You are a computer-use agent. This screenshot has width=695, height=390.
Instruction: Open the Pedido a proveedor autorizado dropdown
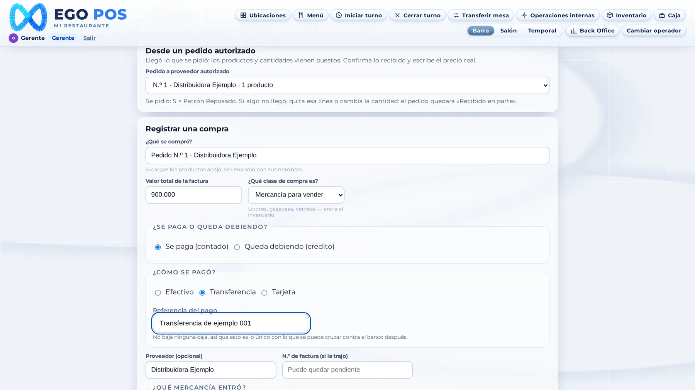(347, 85)
